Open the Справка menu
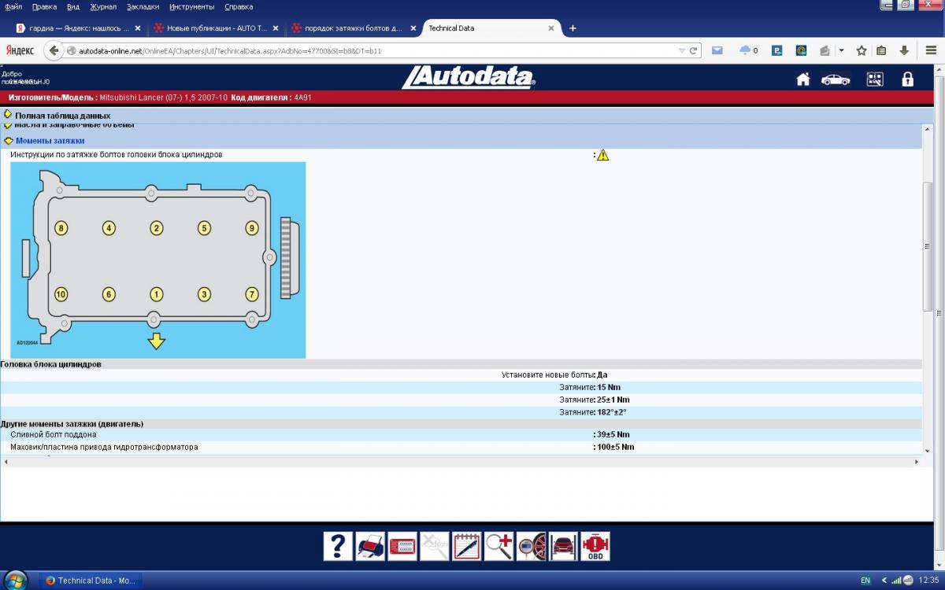Viewport: 945px width, 590px height. 239,6
